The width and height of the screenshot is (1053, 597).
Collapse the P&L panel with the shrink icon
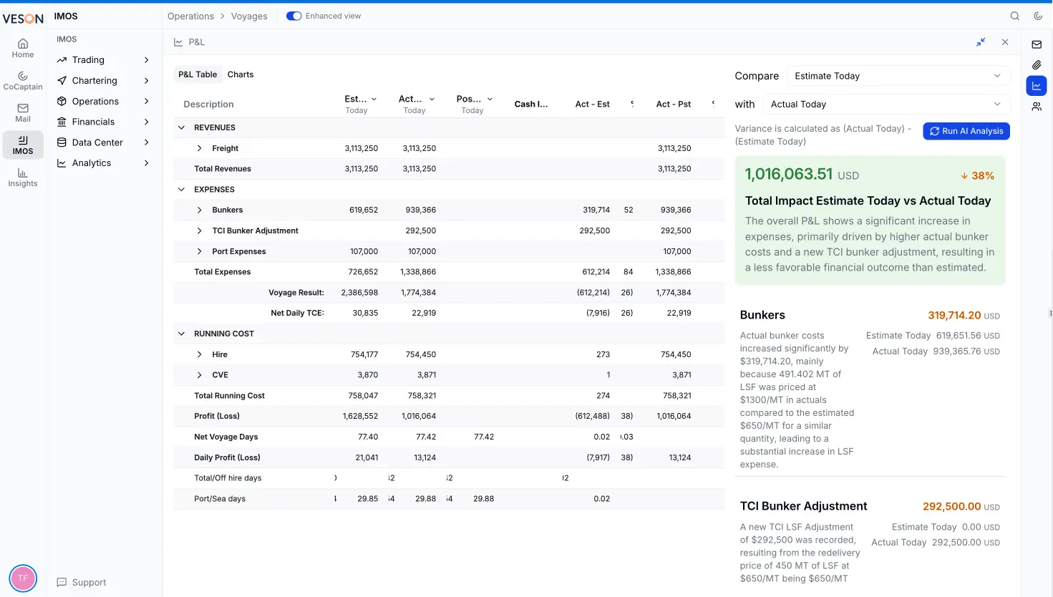coord(981,42)
